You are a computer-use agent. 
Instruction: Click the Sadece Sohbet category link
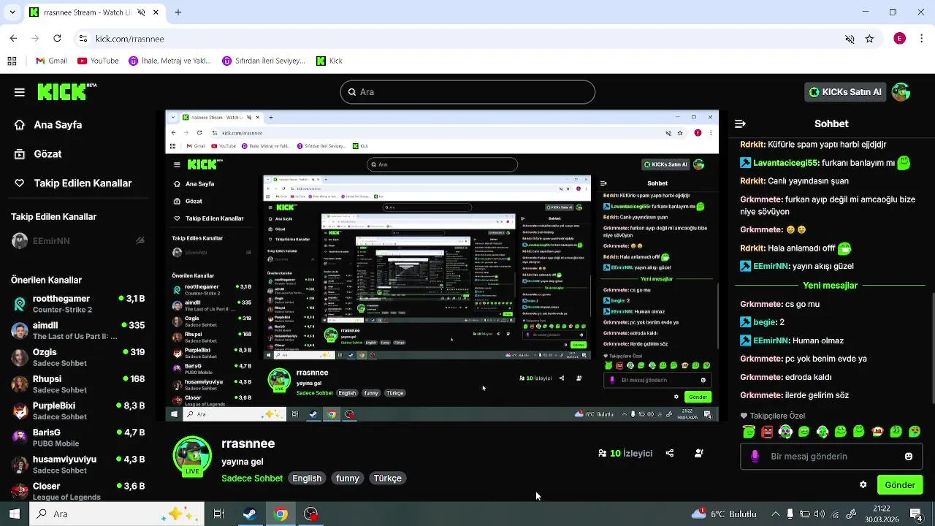tap(252, 479)
